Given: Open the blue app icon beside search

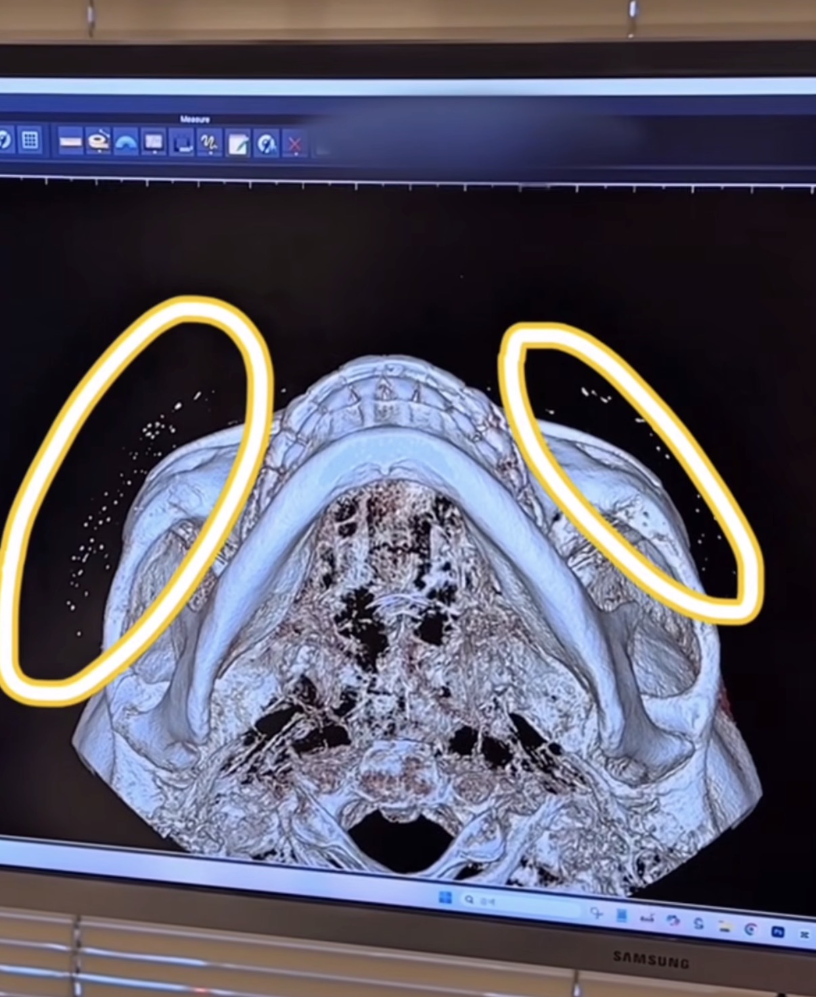Looking at the screenshot, I should [621, 916].
